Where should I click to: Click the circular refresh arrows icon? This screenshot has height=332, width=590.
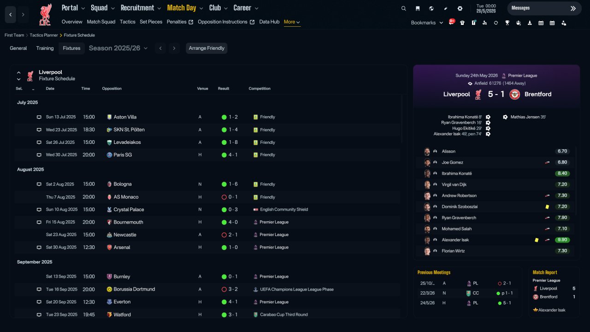coord(496,23)
